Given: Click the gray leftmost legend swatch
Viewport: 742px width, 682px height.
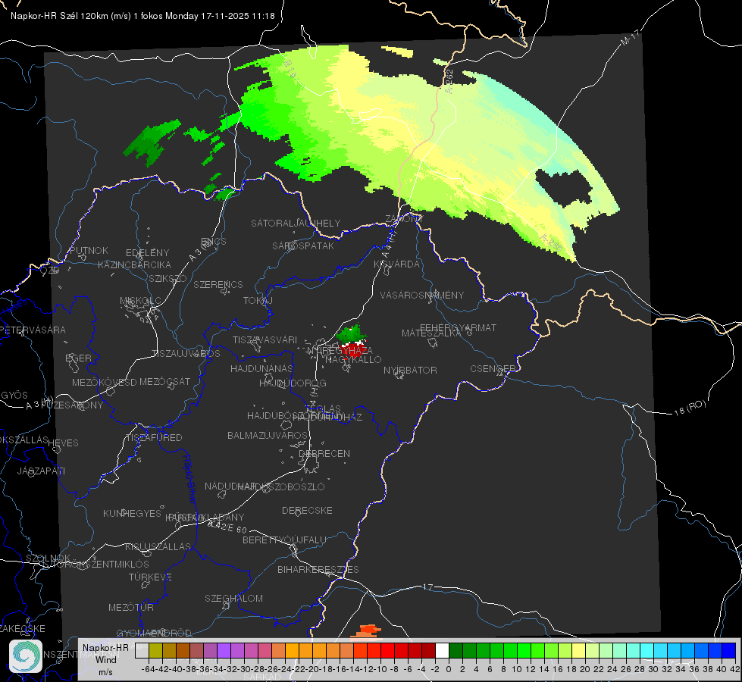Looking at the screenshot, I should (142, 651).
